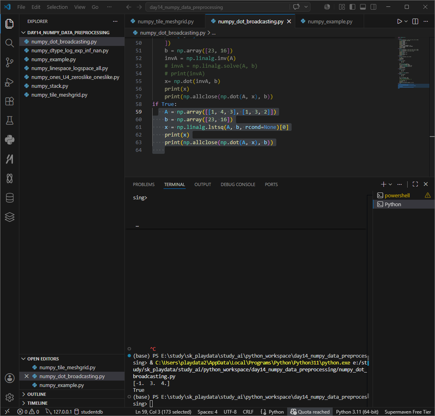Open Source Control view
The height and width of the screenshot is (416, 435).
coord(9,62)
